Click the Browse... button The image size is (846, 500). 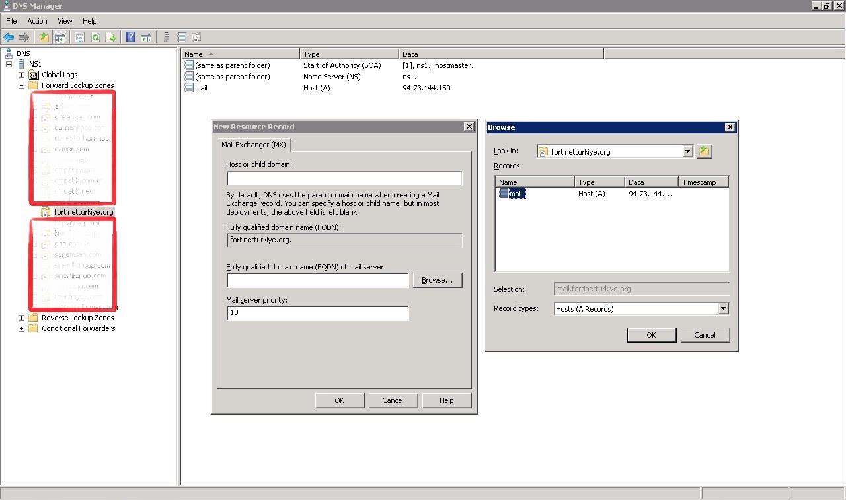[x=438, y=280]
